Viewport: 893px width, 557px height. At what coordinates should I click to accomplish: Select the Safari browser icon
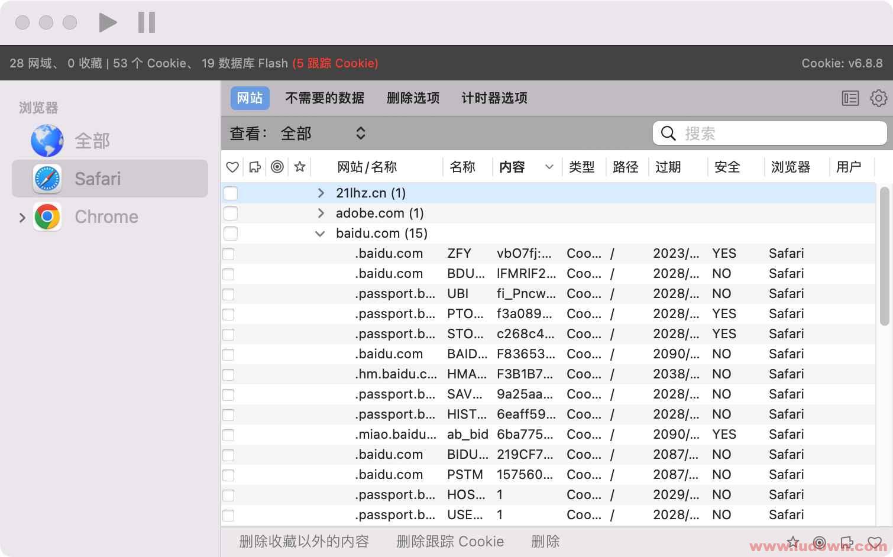47,179
